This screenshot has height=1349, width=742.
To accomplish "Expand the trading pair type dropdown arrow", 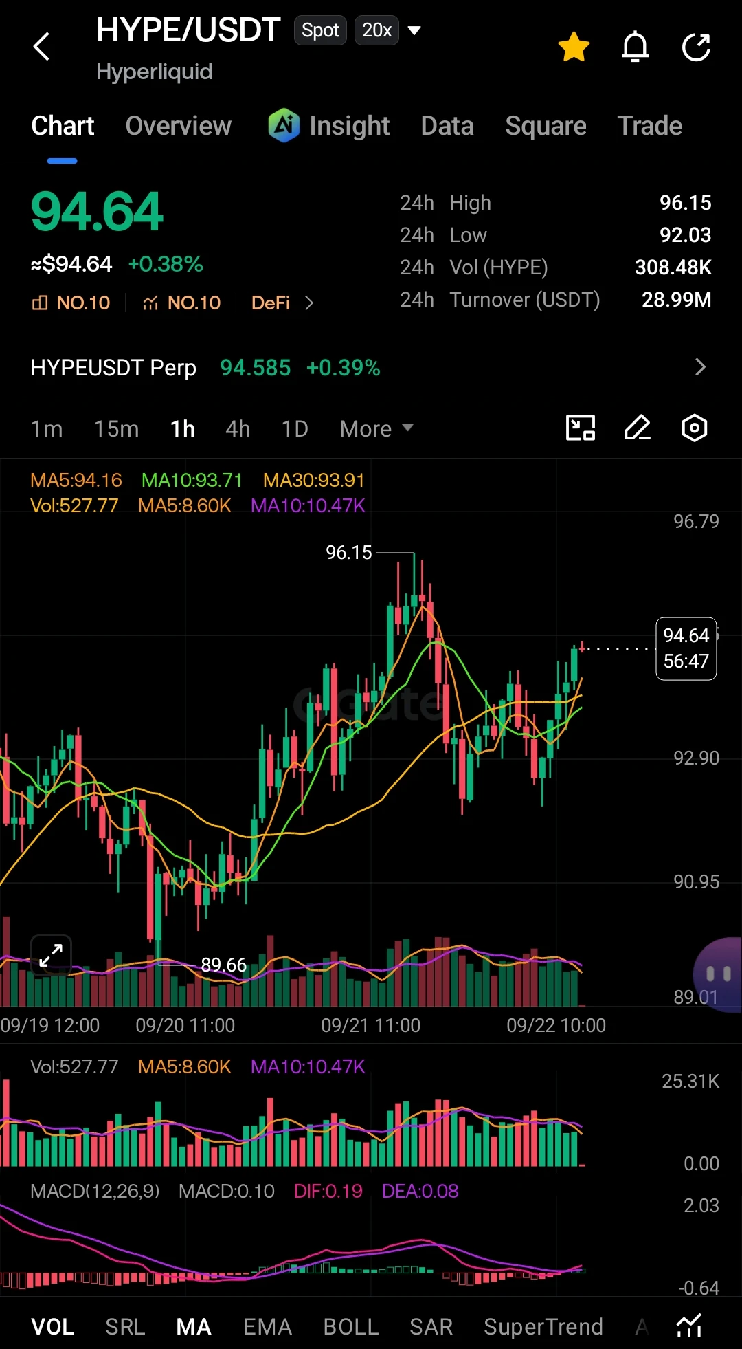I will [x=414, y=30].
